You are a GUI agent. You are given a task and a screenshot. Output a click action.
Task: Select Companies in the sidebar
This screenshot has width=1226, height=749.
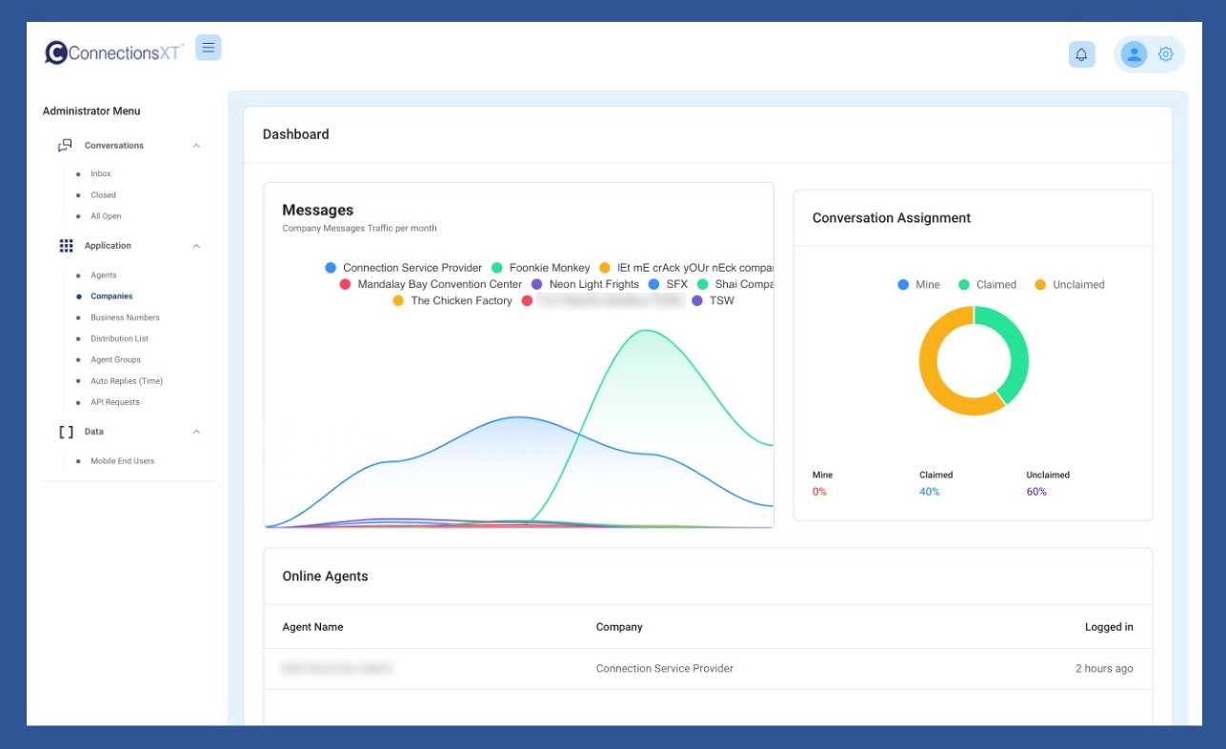tap(111, 296)
